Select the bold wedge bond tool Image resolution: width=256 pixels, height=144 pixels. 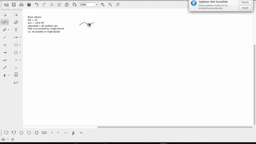click(5, 52)
